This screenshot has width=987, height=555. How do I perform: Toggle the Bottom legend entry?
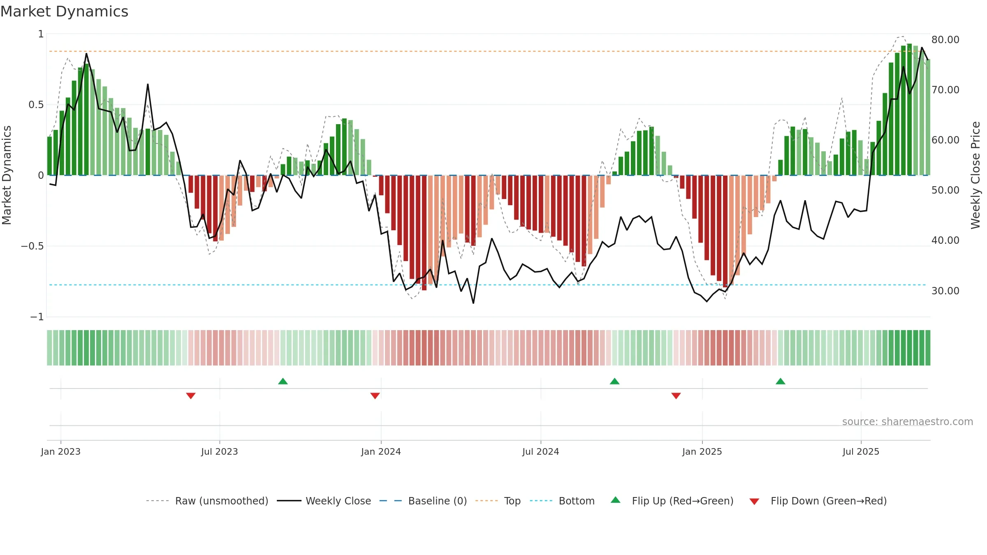(562, 501)
